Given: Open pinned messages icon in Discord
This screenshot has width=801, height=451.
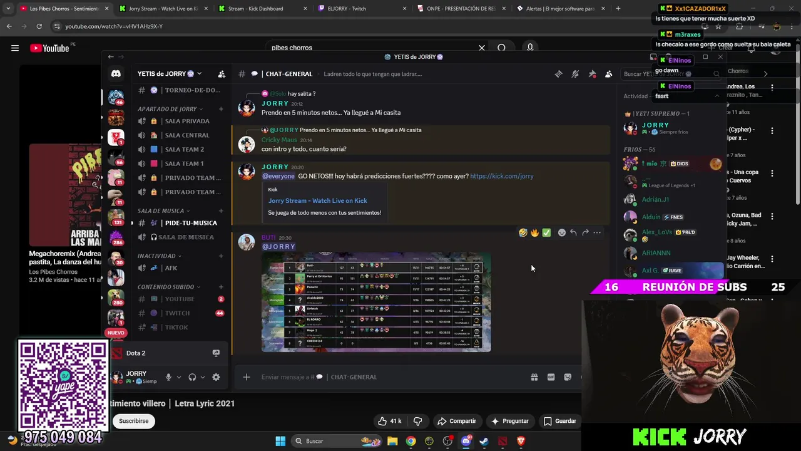Looking at the screenshot, I should pyautogui.click(x=592, y=74).
